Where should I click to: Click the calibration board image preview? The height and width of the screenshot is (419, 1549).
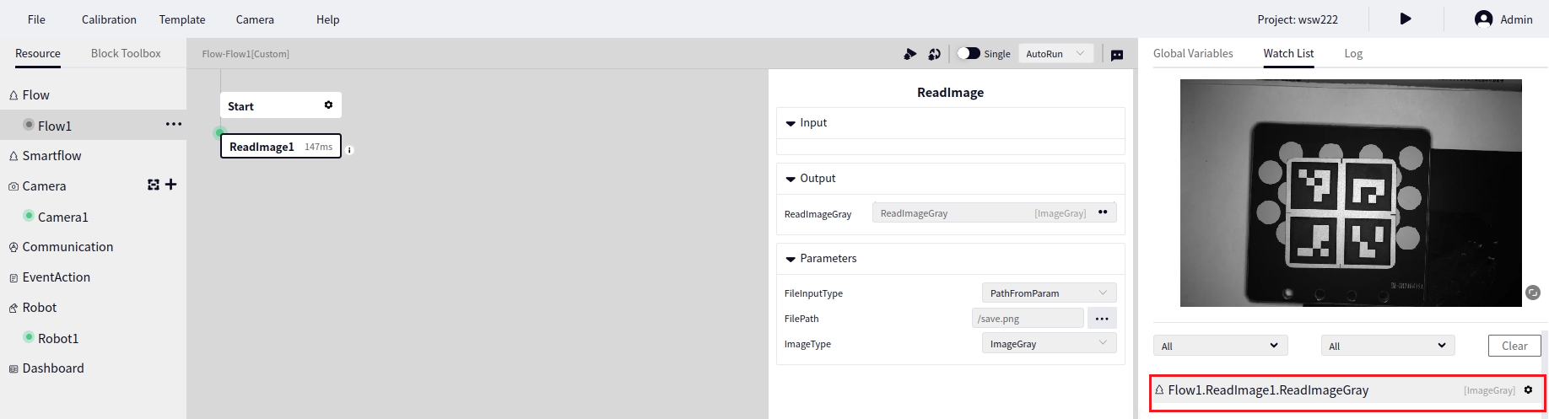pyautogui.click(x=1351, y=193)
